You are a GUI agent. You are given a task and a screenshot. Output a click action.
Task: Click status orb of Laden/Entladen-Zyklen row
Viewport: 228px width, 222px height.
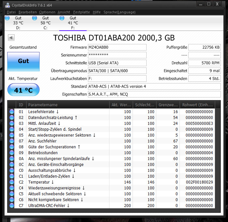tap(12, 176)
